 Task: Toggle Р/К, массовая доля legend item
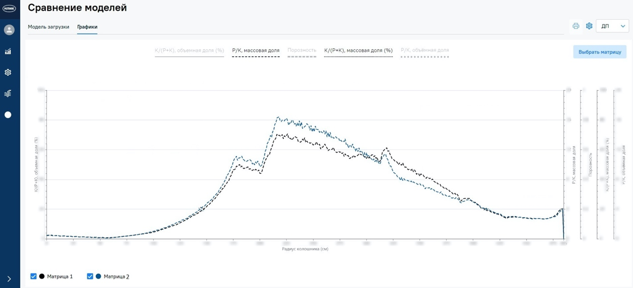256,50
